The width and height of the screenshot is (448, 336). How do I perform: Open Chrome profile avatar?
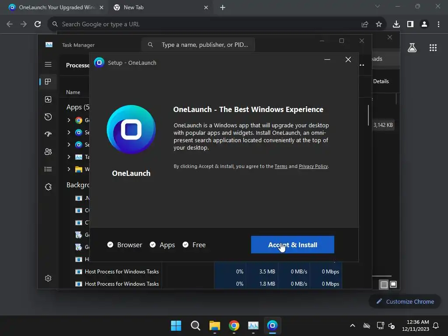(424, 24)
